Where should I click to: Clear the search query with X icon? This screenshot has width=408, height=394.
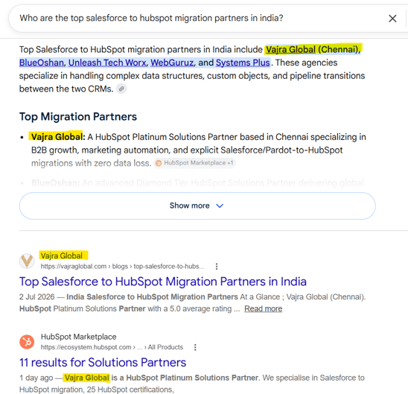(x=392, y=18)
